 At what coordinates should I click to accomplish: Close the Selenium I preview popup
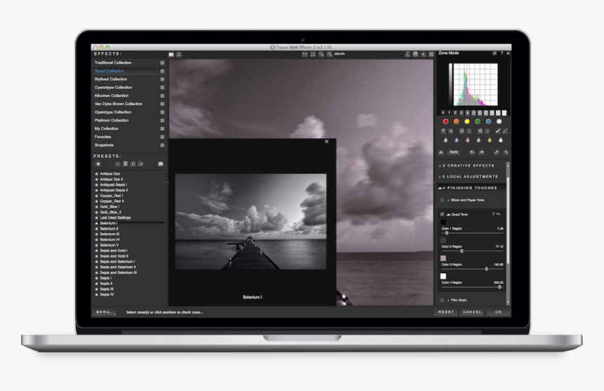[x=327, y=142]
